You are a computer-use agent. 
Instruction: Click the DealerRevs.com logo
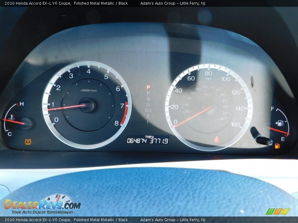43,205
